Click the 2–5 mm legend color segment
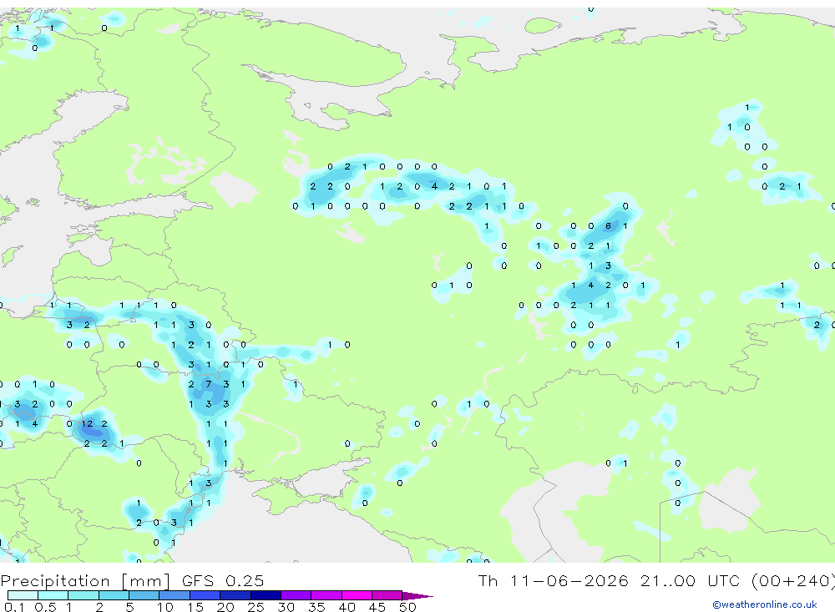Screen dimensions: 835x612 point(114,595)
